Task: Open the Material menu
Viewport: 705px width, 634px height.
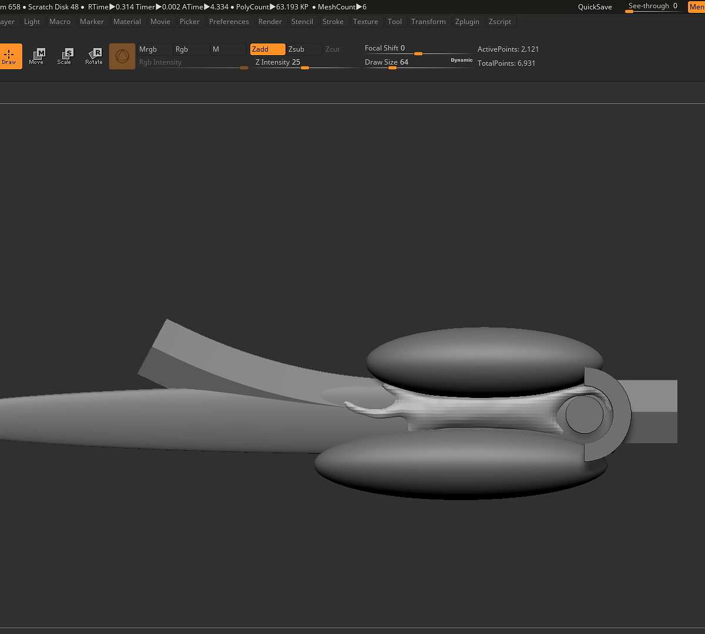Action: pyautogui.click(x=127, y=22)
